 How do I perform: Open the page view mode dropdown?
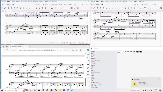pyautogui.click(x=74, y=43)
